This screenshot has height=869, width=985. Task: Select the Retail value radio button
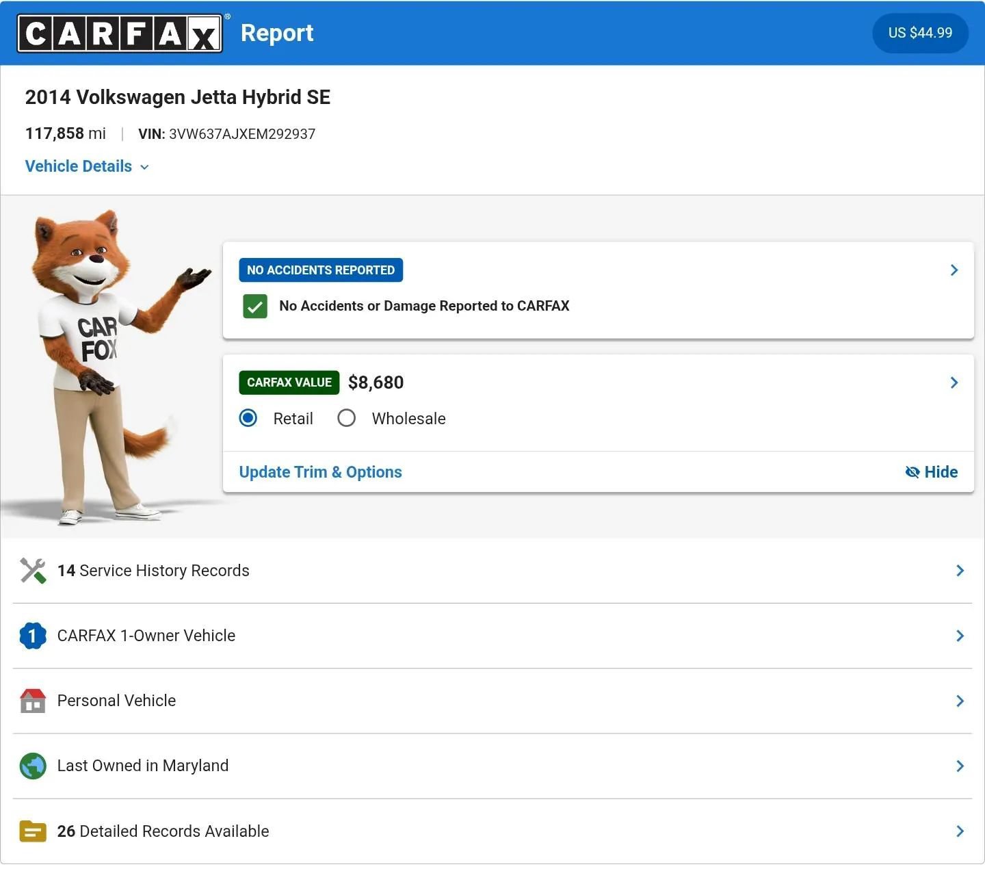pos(248,418)
